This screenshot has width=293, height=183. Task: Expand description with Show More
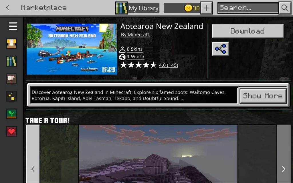pos(263,96)
